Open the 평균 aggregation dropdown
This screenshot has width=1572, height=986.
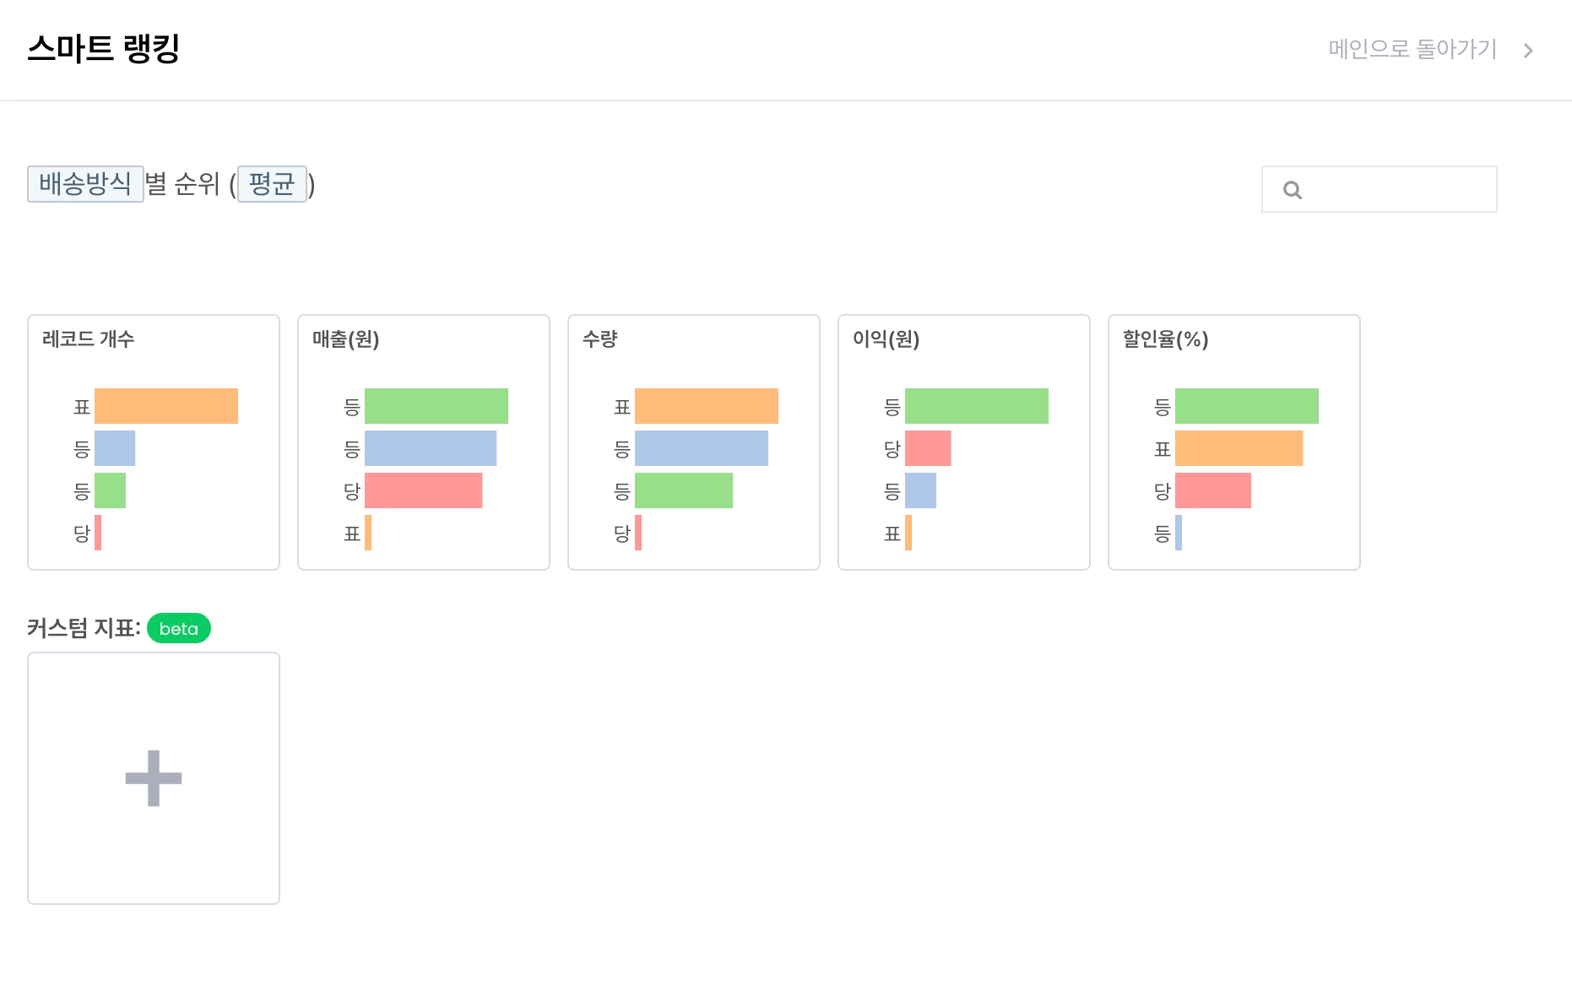tap(272, 184)
